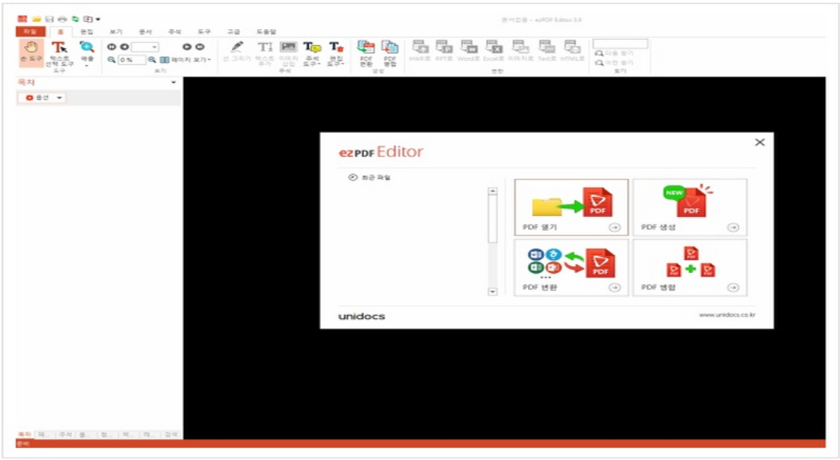Select the 목차 bottom panel tab
The width and height of the screenshot is (840, 460).
[25, 434]
